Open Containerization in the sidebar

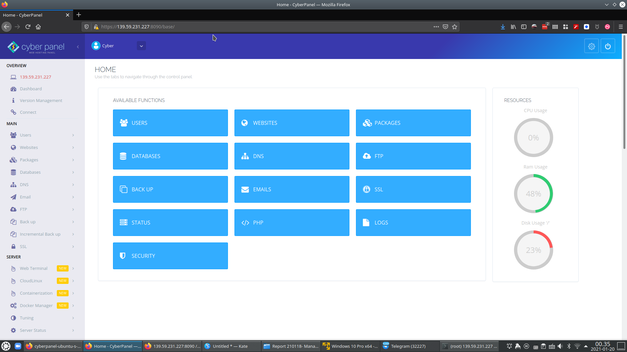click(x=42, y=293)
